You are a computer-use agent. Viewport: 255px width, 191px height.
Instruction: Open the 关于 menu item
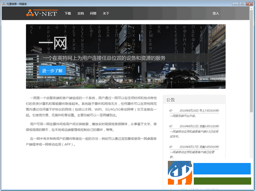(106, 13)
